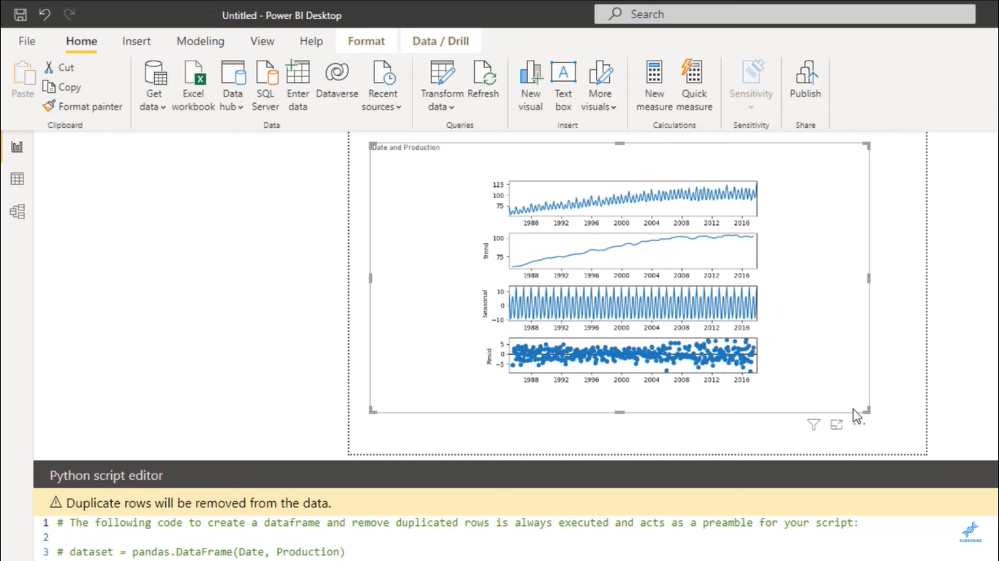Create a New measure
Screen dimensions: 999x561
click(x=655, y=86)
